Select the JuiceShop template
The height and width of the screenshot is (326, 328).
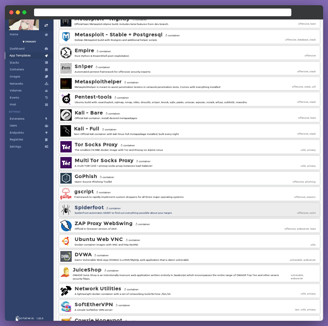tap(87, 270)
